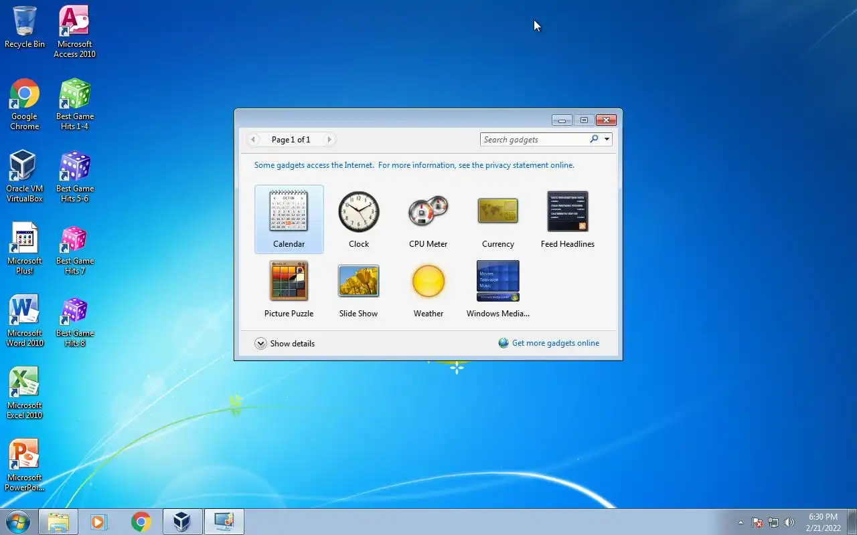
Task: Open VirtualBox from the taskbar
Action: [182, 522]
